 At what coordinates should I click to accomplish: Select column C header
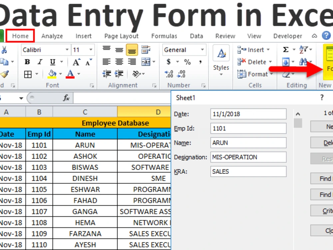click(x=85, y=112)
